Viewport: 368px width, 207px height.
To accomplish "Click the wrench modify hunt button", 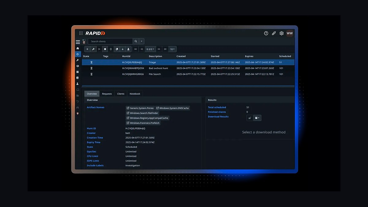I will [93, 49].
